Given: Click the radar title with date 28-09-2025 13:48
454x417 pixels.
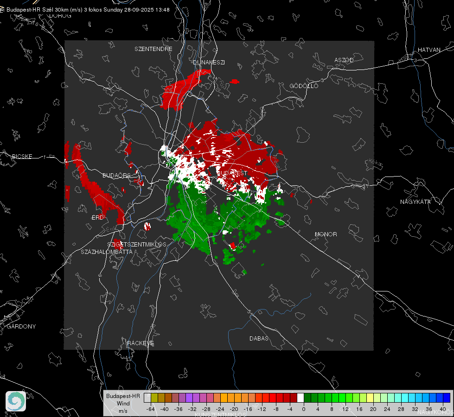Looking at the screenshot, I should pos(88,10).
